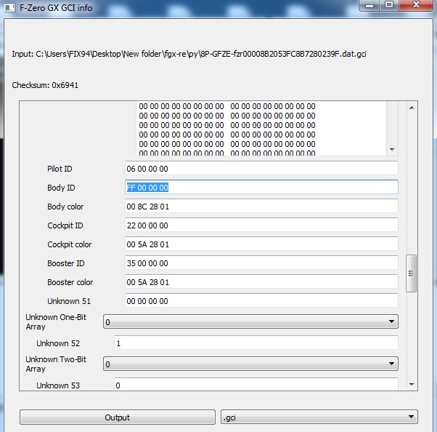The image size is (437, 432).
Task: Click inside the hex dump text area
Action: point(261,129)
